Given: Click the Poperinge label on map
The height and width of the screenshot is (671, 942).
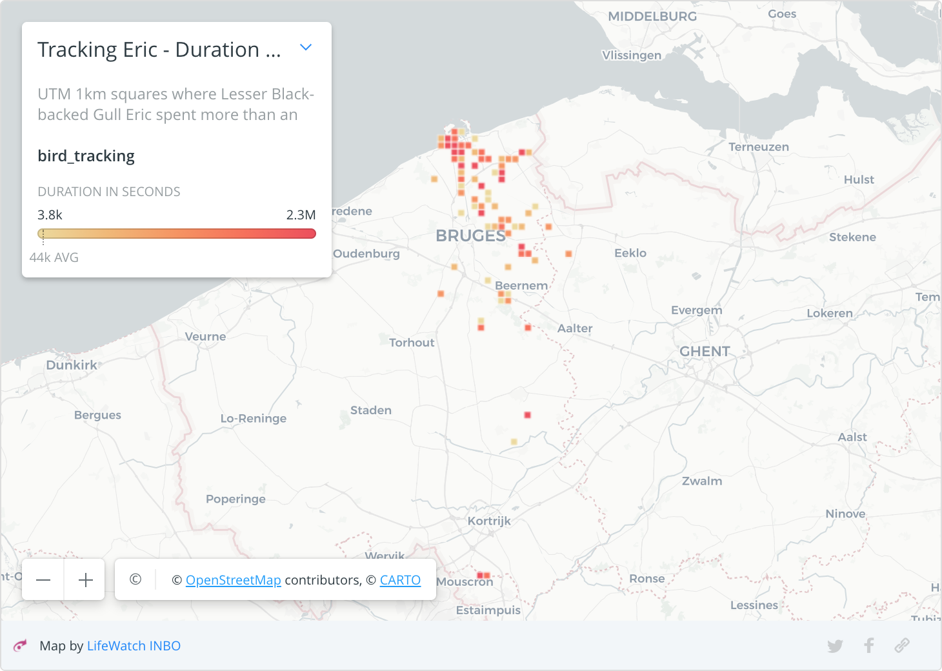Looking at the screenshot, I should click(x=235, y=499).
